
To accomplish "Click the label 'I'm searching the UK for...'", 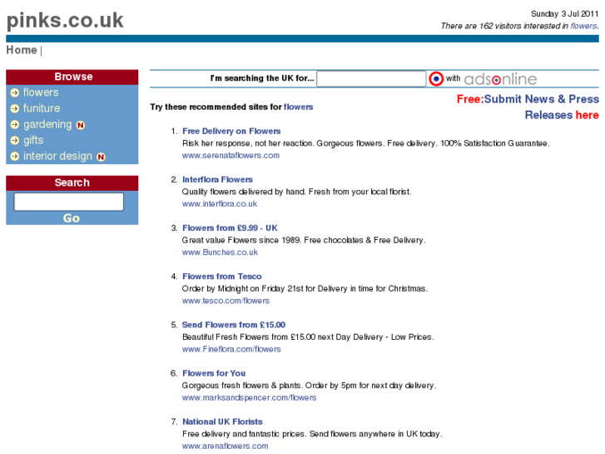I will point(262,78).
